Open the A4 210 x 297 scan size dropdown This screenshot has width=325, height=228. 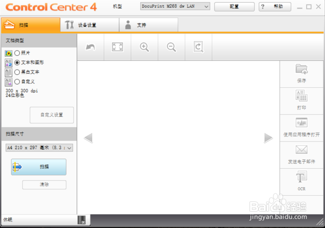click(x=39, y=148)
